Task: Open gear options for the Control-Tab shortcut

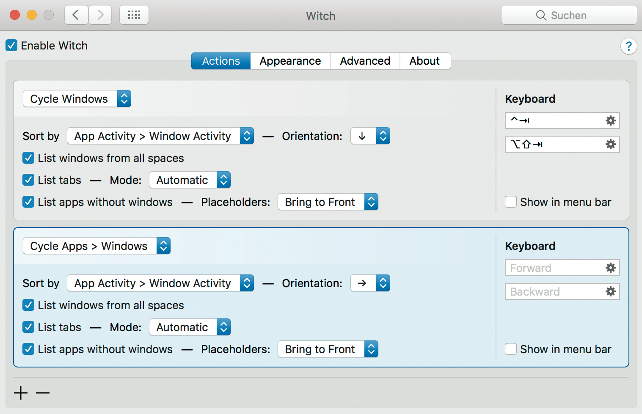Action: coord(610,121)
